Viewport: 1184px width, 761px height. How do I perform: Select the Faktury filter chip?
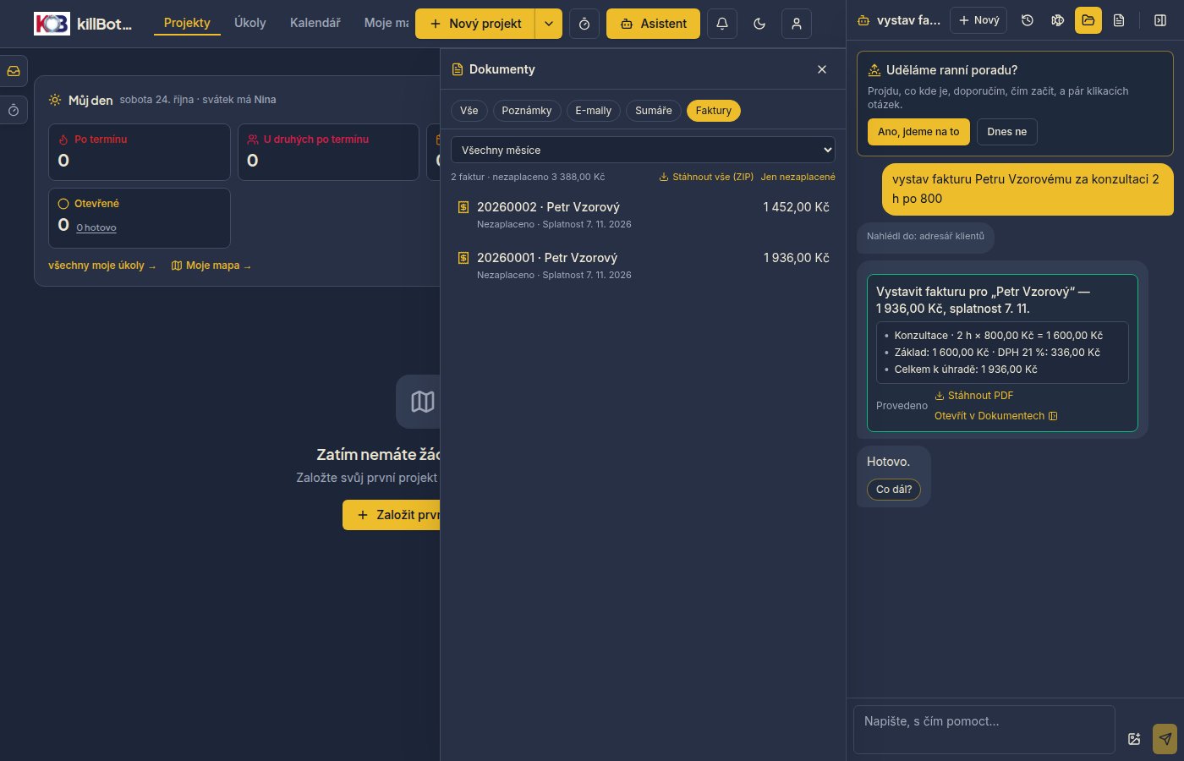pyautogui.click(x=714, y=111)
